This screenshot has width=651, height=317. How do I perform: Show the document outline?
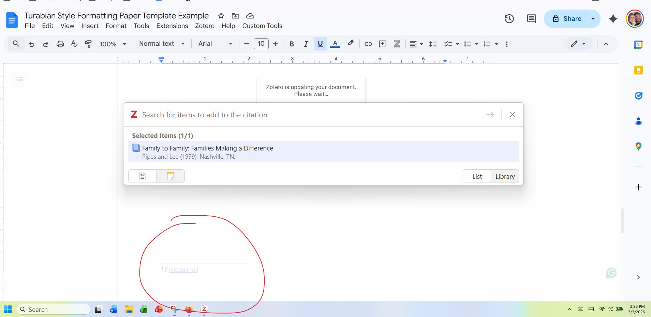[20, 79]
